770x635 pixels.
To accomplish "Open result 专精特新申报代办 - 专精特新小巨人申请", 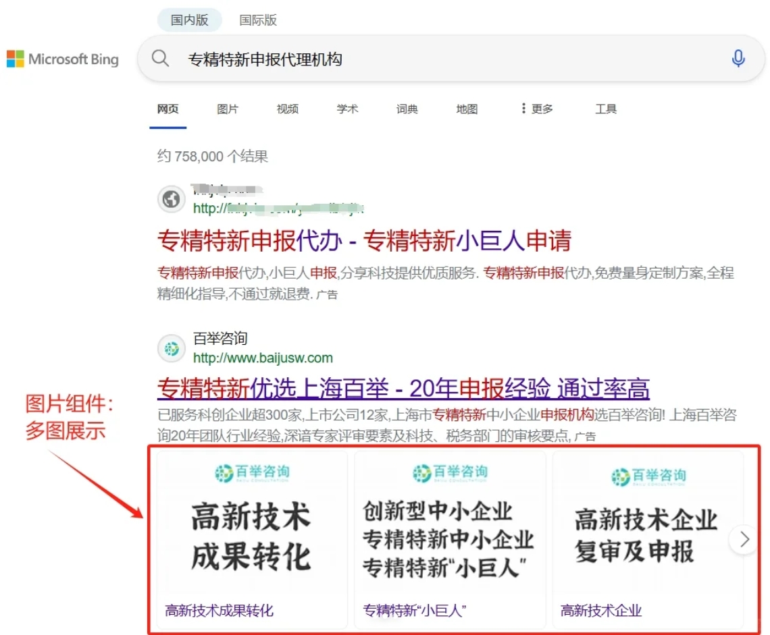I will [364, 240].
